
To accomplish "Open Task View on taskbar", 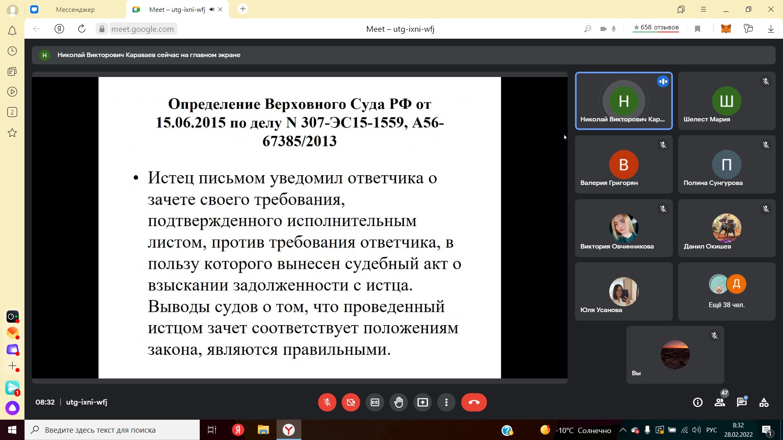I will 212,430.
